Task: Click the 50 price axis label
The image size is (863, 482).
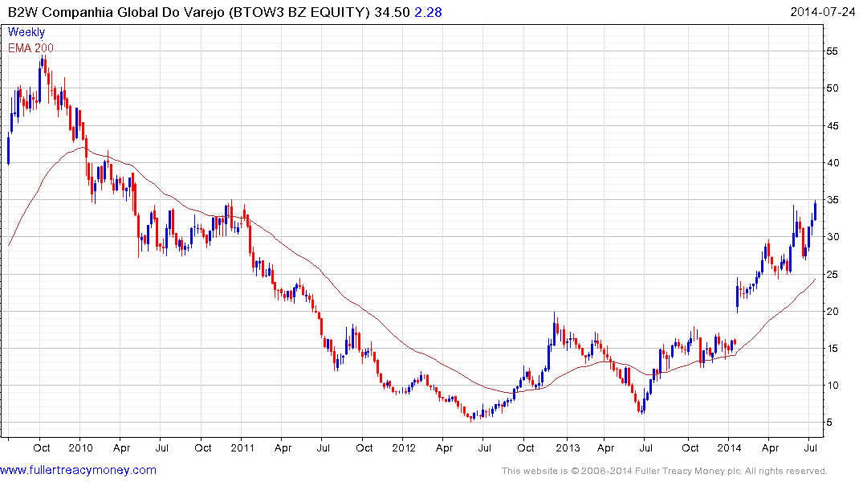Action: click(832, 88)
